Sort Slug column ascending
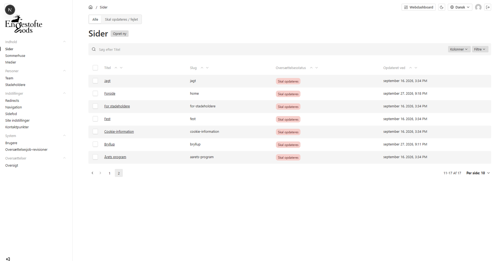Viewport: 499px width, 261px height. point(202,68)
